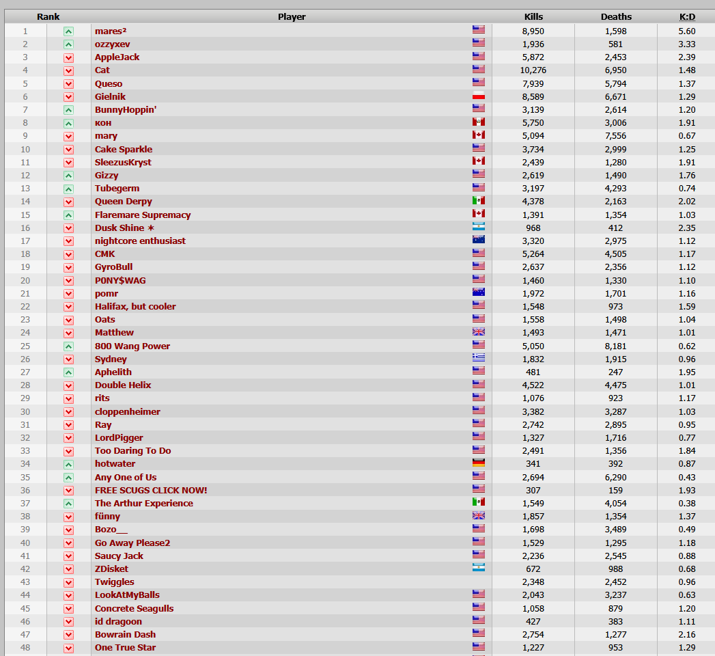Click the green up arrow beside Aphelith
Viewport: 715px width, 656px height.
click(x=68, y=372)
